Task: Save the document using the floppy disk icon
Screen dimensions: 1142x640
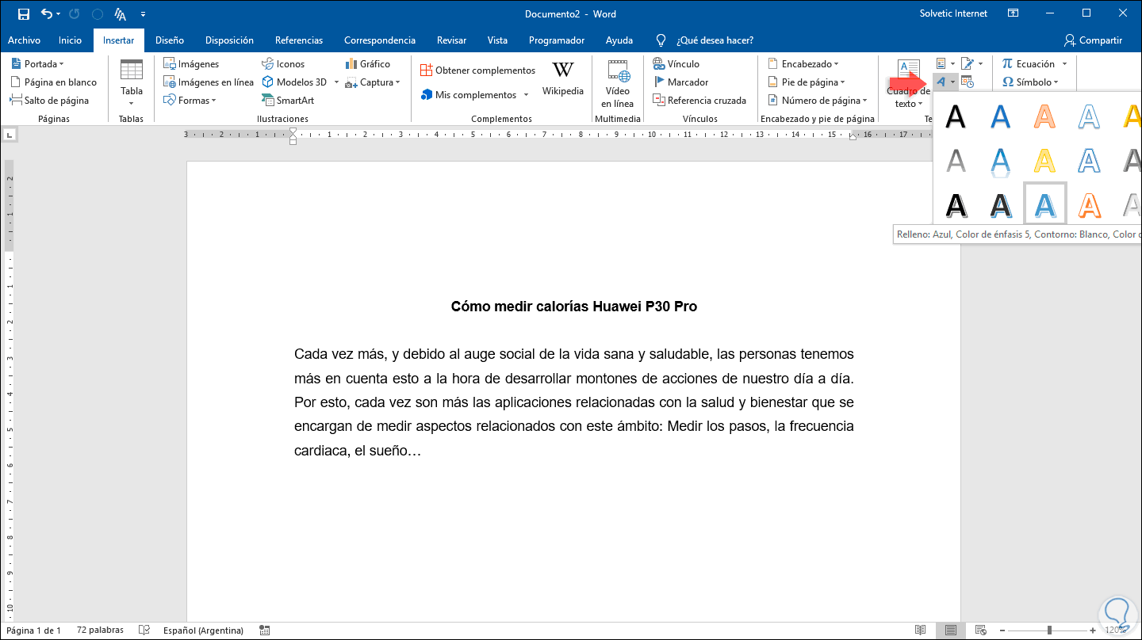Action: (23, 14)
